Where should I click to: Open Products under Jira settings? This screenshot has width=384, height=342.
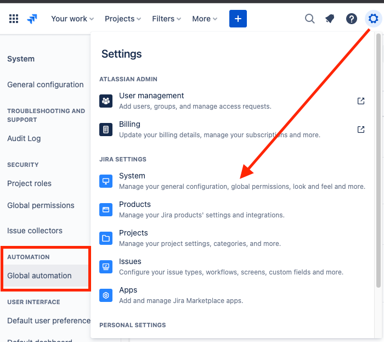(x=232, y=210)
